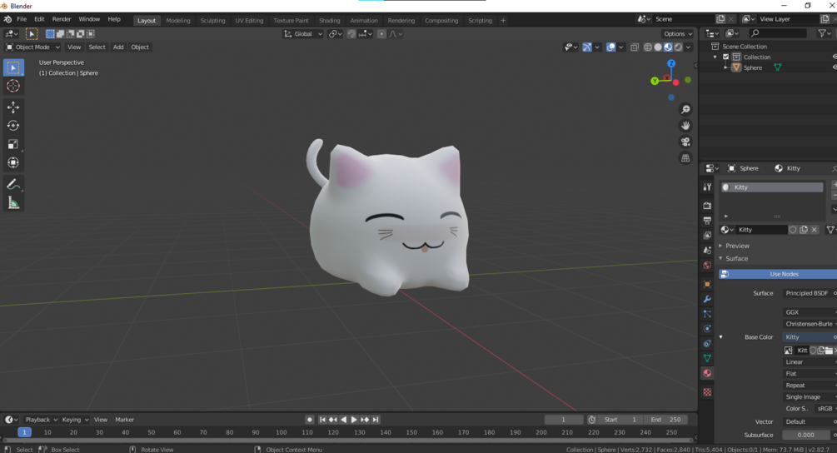
Task: Click the pan view hand icon
Action: coord(685,126)
